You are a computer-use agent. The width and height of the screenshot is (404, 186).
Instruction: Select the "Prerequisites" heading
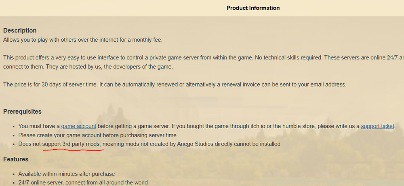(x=22, y=112)
